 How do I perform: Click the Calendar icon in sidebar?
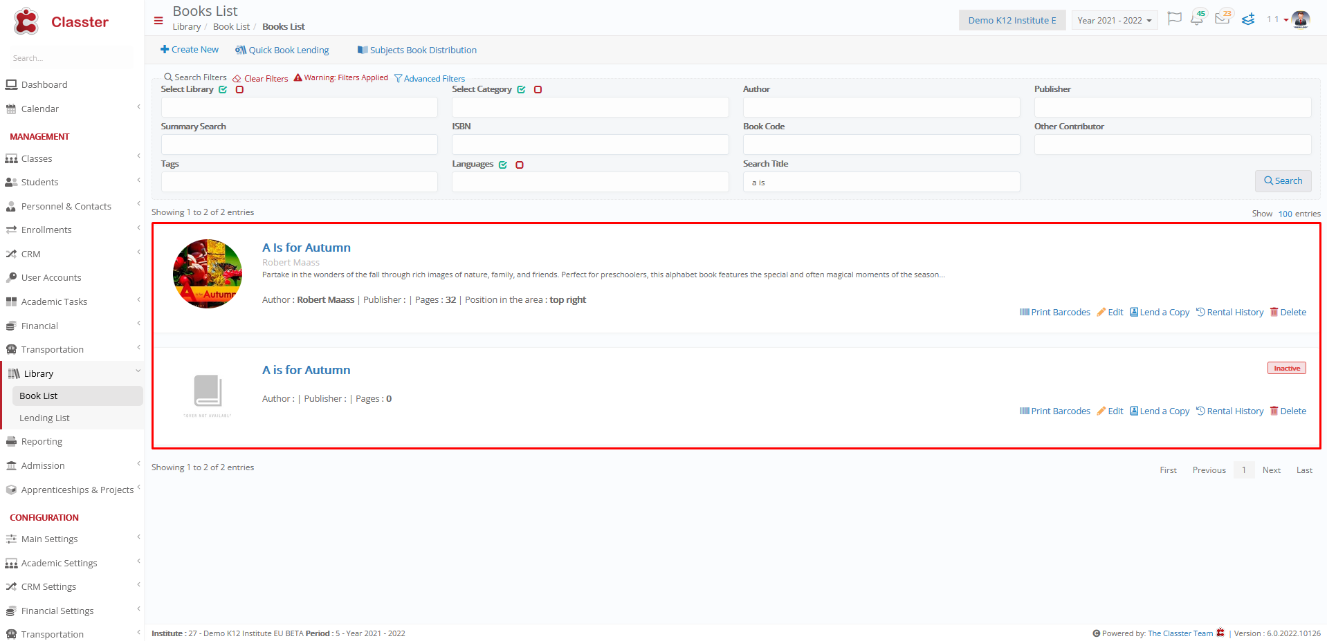pyautogui.click(x=11, y=109)
